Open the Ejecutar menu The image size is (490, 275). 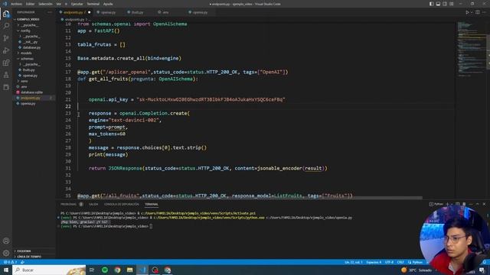click(x=77, y=4)
